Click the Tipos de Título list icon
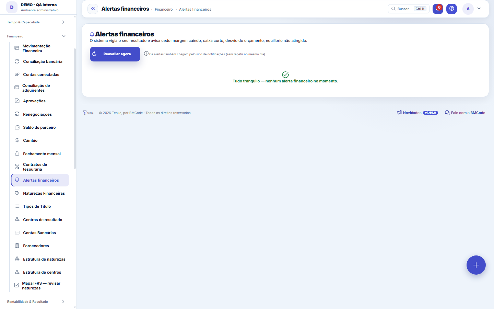 point(17,206)
